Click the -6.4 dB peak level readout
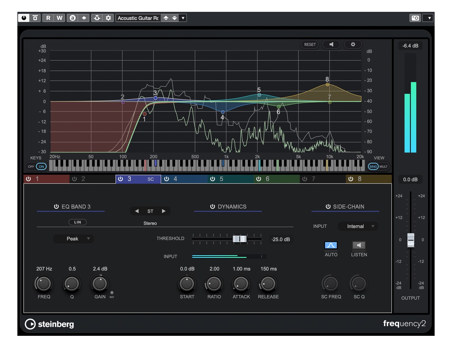Viewport: 452px width, 348px height. pyautogui.click(x=410, y=46)
